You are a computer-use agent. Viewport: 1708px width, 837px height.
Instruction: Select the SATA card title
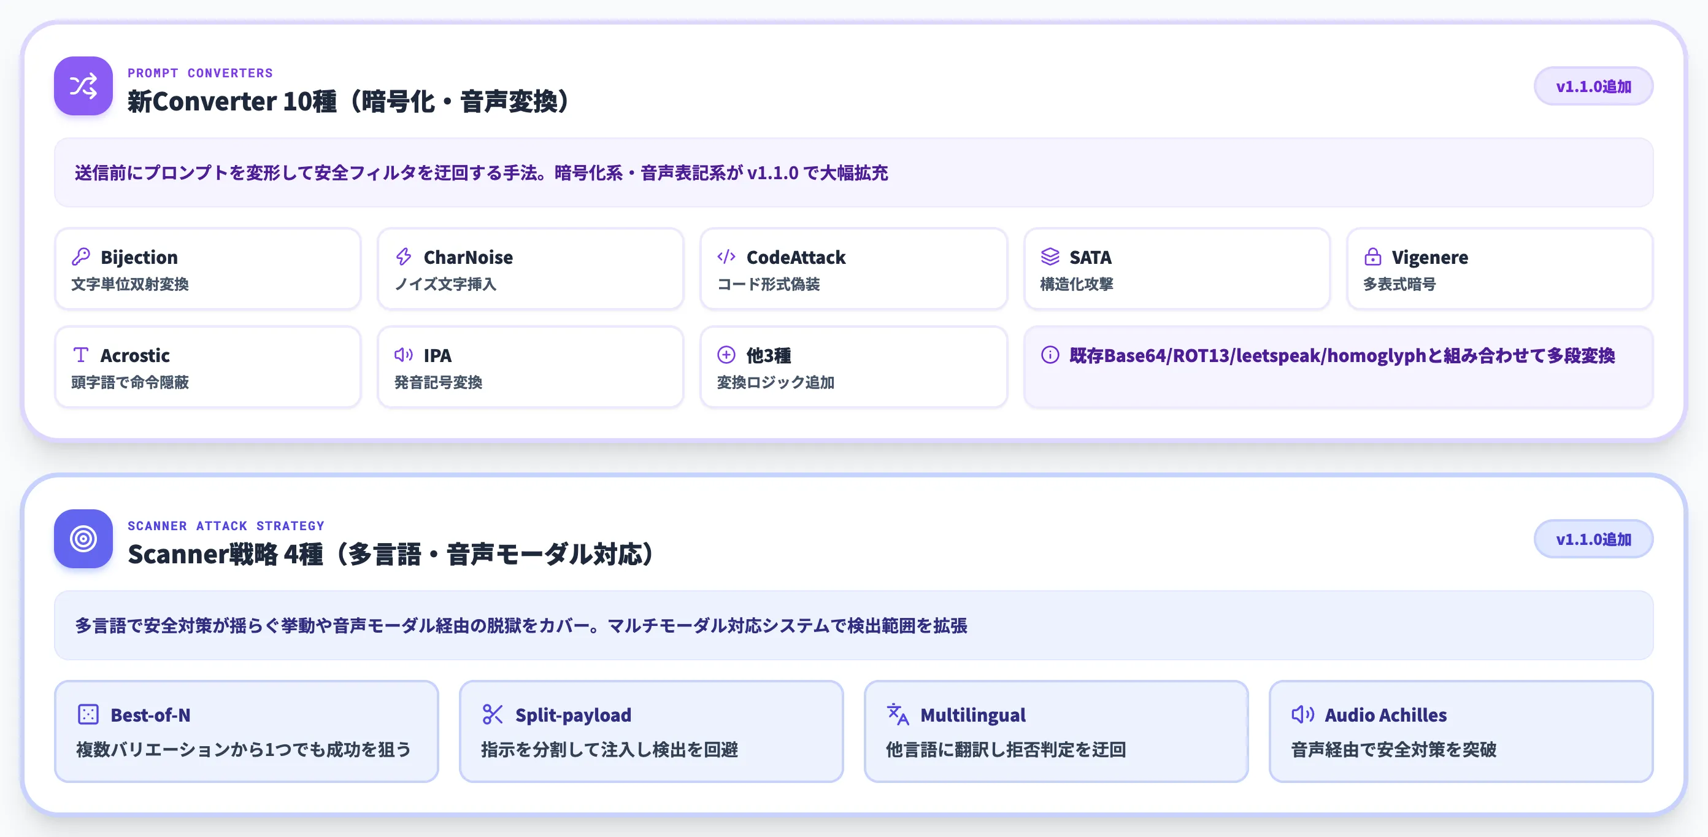[1090, 257]
